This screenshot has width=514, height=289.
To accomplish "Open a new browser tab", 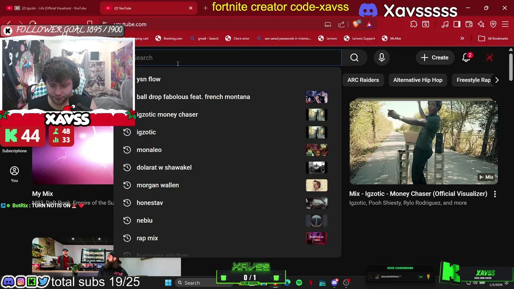I will (x=205, y=8).
